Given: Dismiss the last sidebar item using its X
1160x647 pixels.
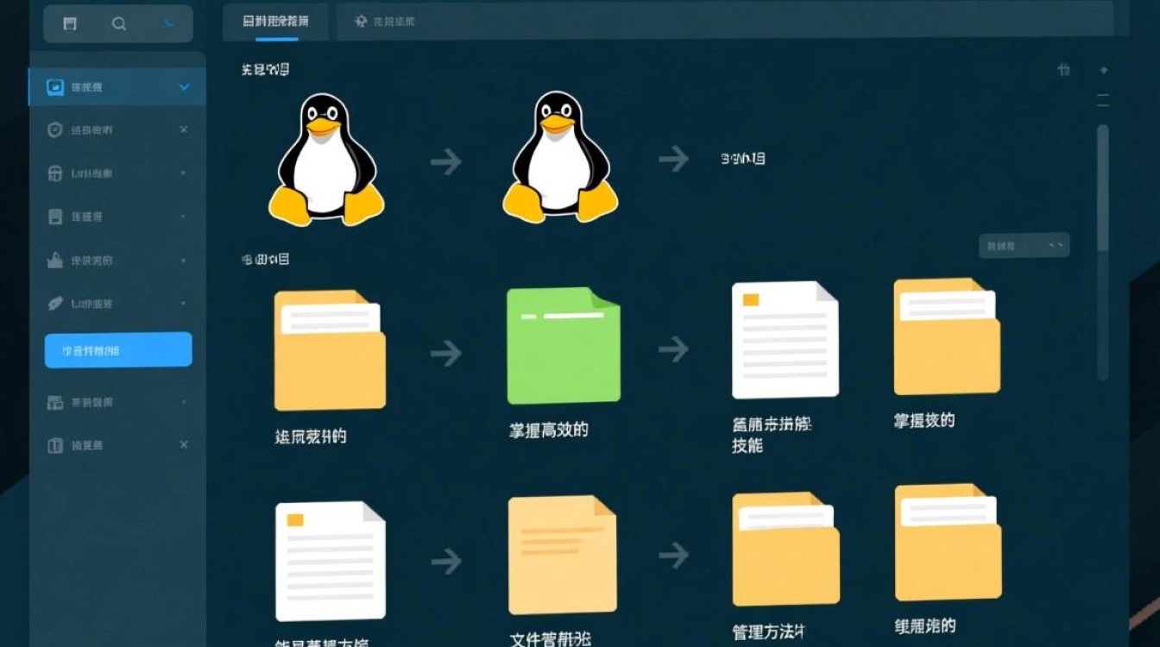Looking at the screenshot, I should coord(183,444).
